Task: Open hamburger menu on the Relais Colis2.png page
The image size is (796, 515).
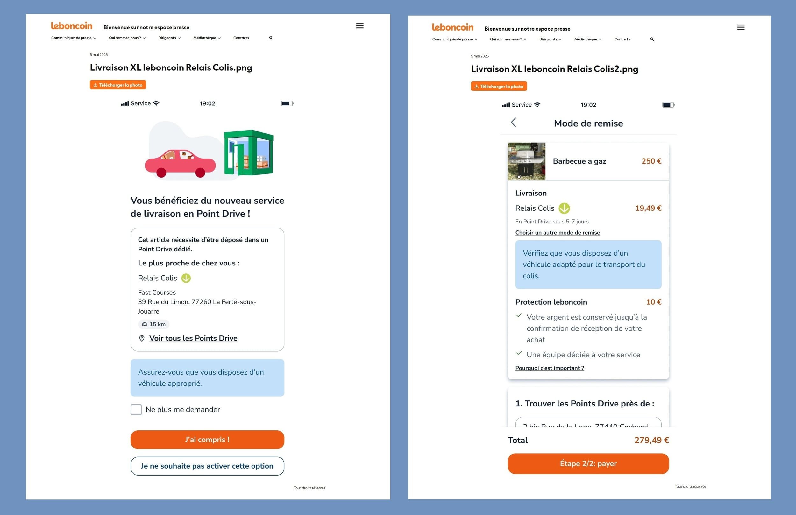Action: coord(741,27)
